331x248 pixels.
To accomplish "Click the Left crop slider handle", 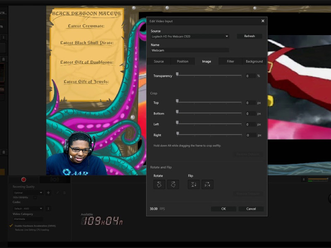I will click(177, 122).
